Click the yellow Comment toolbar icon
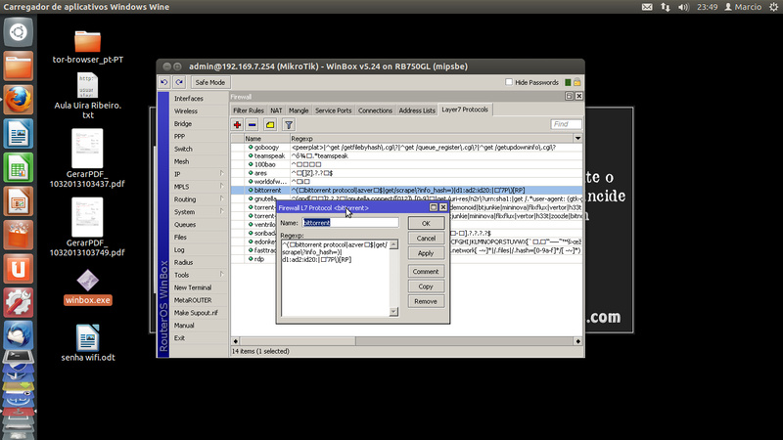The height and width of the screenshot is (440, 783). click(270, 125)
